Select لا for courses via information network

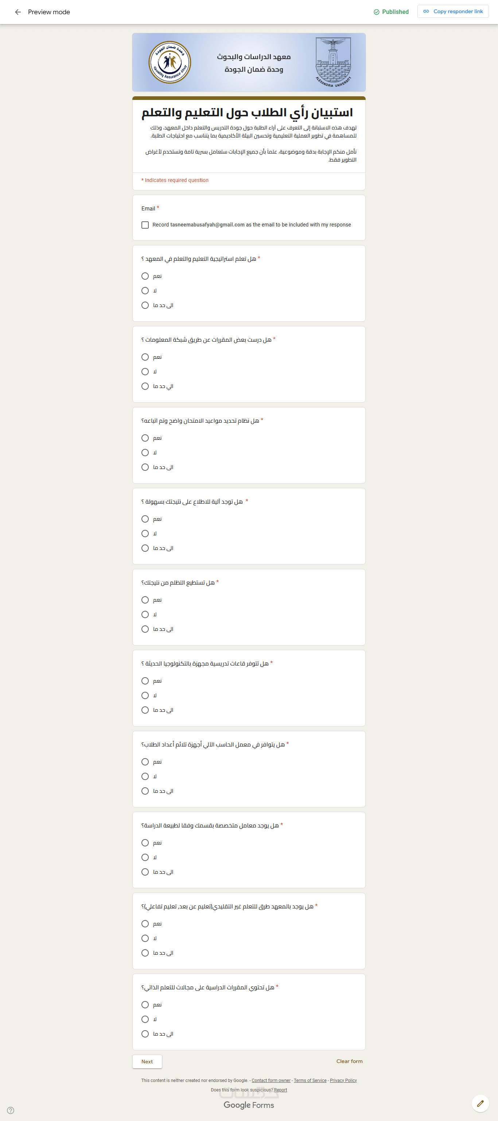(x=145, y=372)
